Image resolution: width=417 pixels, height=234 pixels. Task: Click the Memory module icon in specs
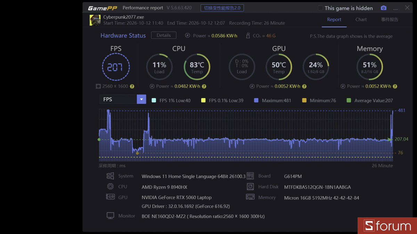[x=250, y=197]
